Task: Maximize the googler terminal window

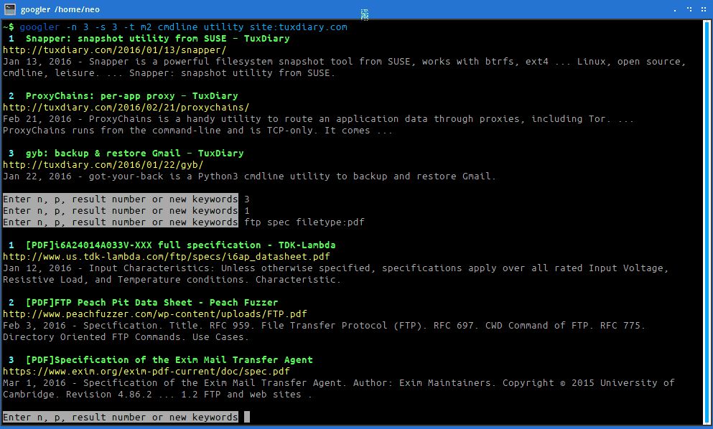Action: click(x=689, y=9)
